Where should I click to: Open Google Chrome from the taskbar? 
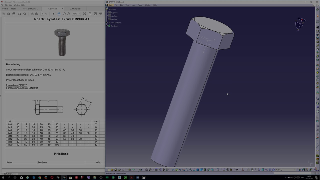pyautogui.click(x=40, y=177)
